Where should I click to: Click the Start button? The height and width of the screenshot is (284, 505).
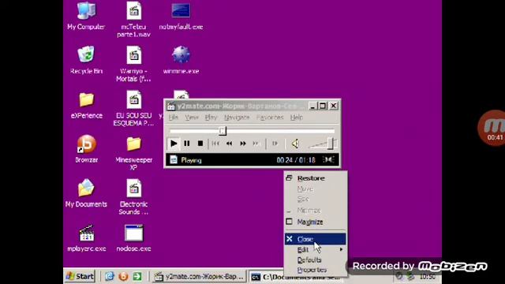[x=80, y=276]
